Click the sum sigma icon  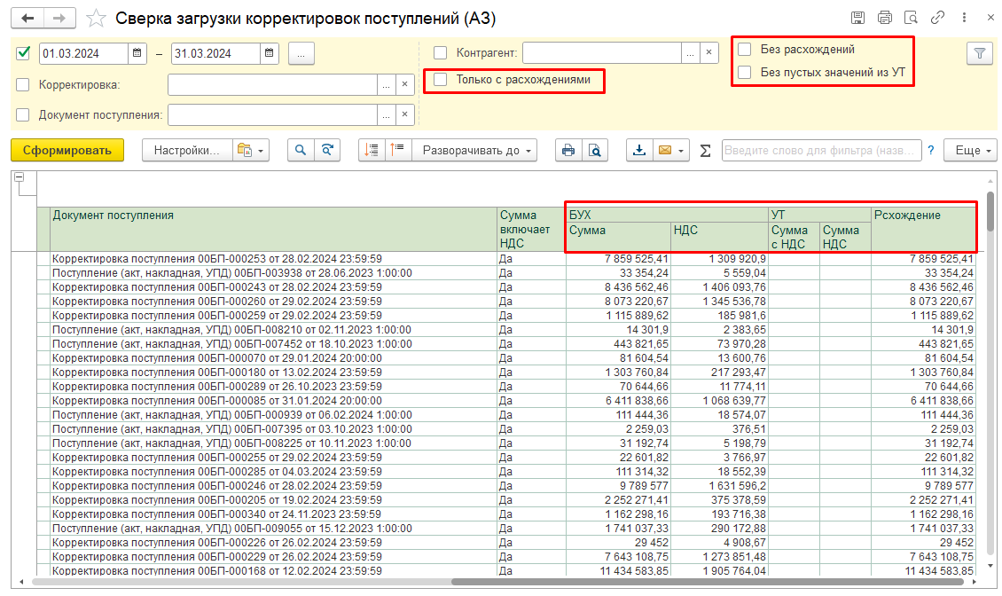[x=706, y=151]
